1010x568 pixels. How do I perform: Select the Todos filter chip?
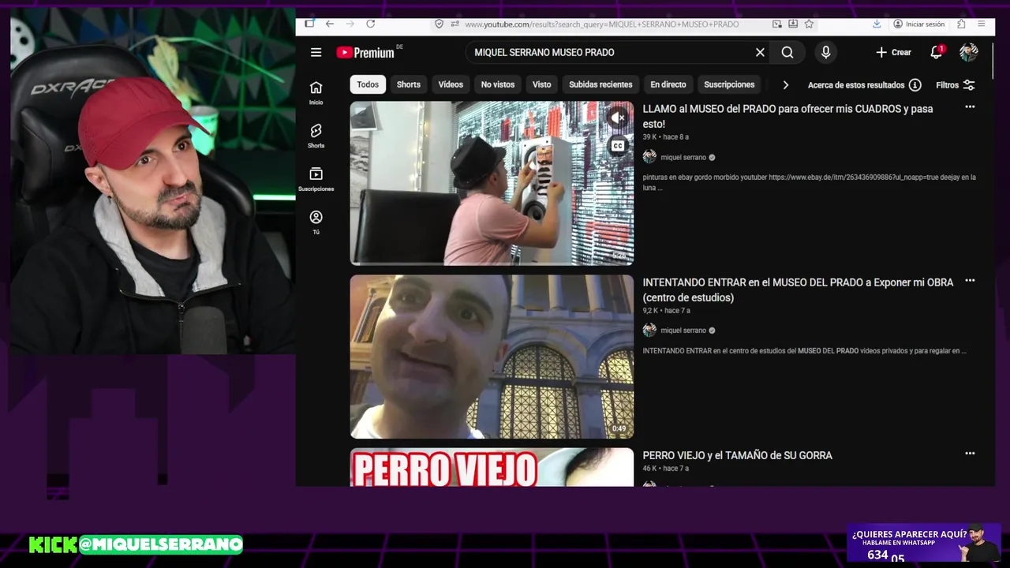(x=368, y=84)
